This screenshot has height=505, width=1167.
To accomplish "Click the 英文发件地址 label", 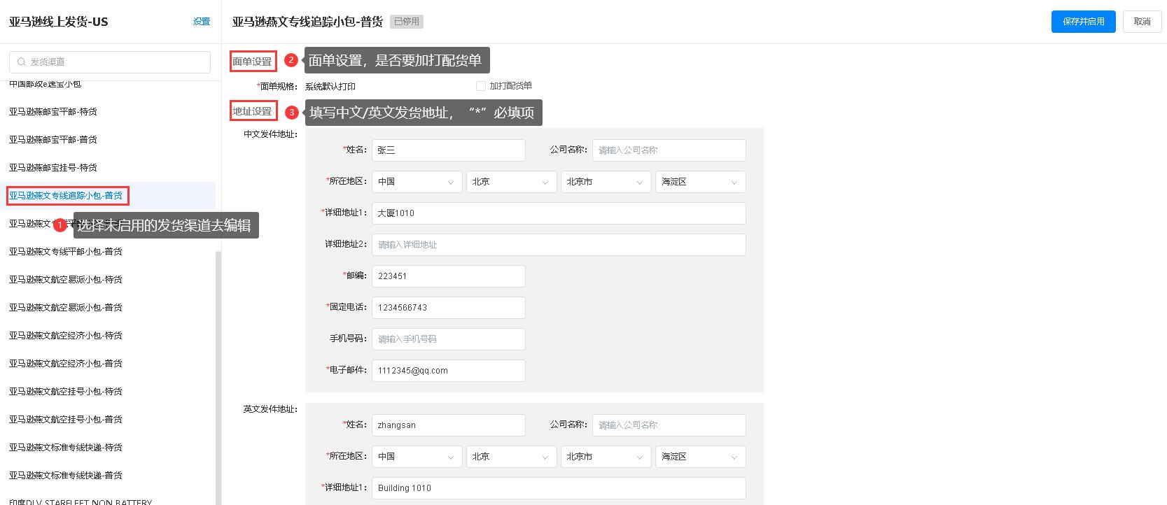I will tap(270, 409).
